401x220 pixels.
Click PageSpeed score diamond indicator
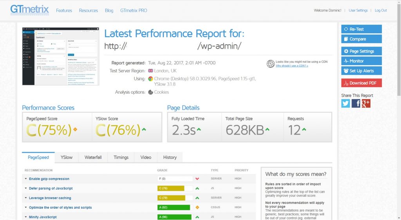coord(75,129)
